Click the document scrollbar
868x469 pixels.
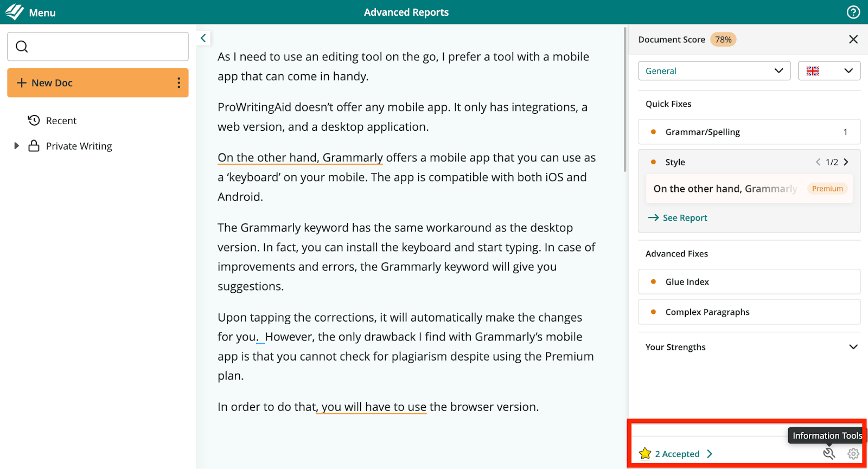(x=625, y=100)
